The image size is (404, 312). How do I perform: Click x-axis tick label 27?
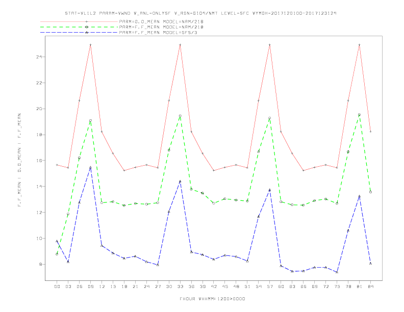pos(158,287)
